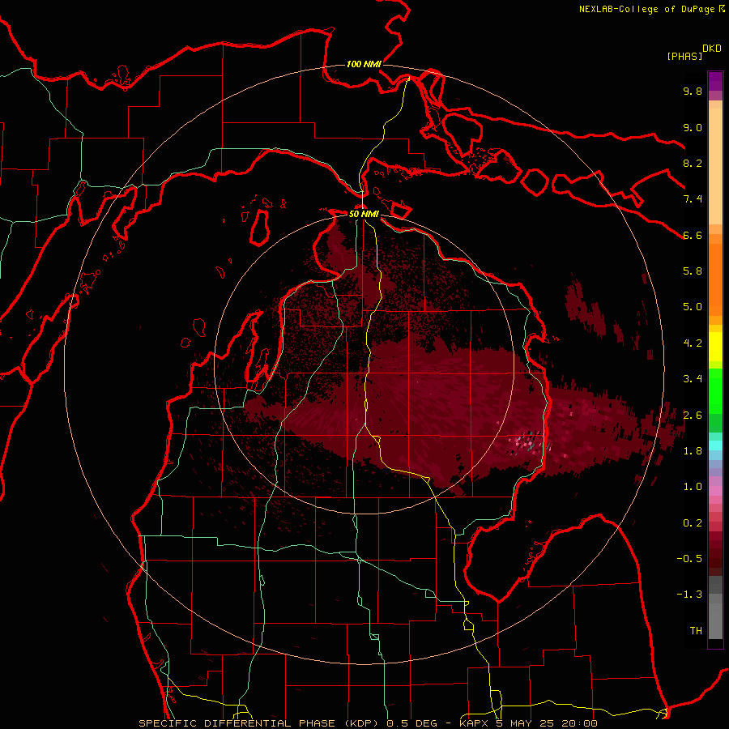
Task: Click the bright green color bar segment
Action: (x=715, y=390)
